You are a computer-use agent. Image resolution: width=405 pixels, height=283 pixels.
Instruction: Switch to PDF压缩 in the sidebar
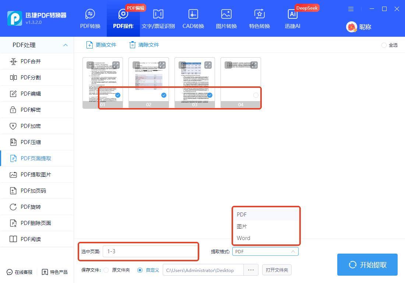(31, 142)
